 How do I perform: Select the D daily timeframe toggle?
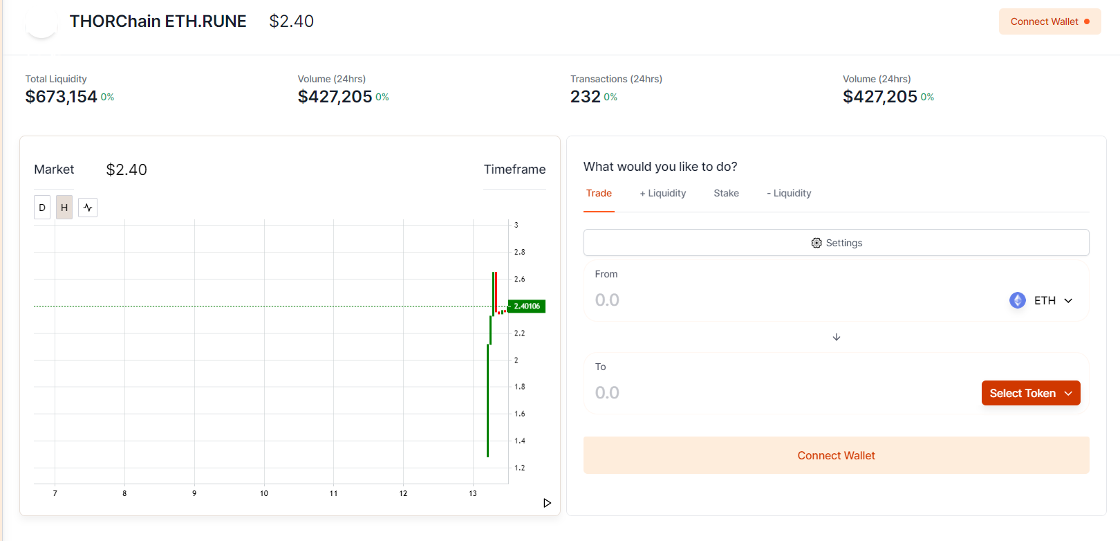42,208
